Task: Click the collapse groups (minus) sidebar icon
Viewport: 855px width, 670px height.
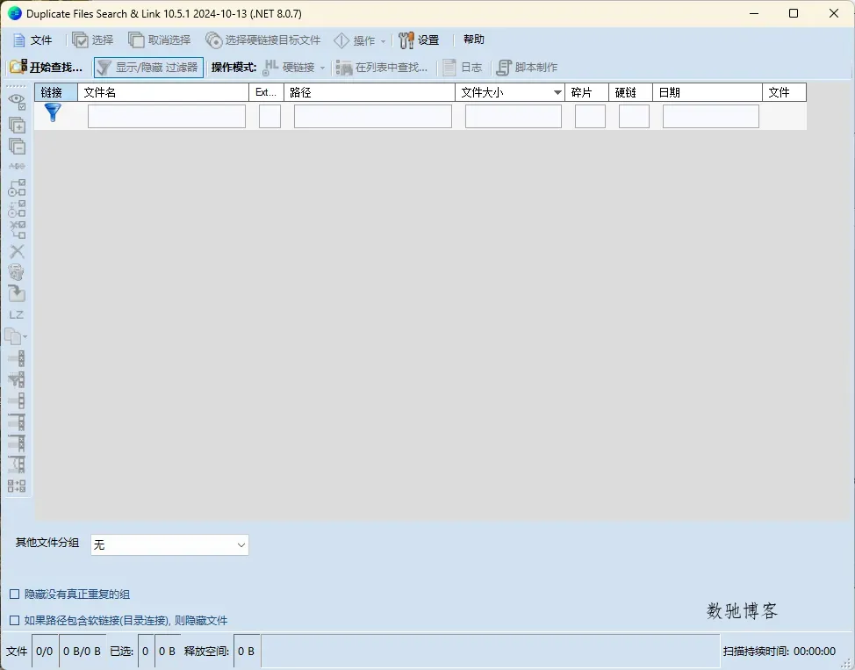Action: click(x=17, y=147)
